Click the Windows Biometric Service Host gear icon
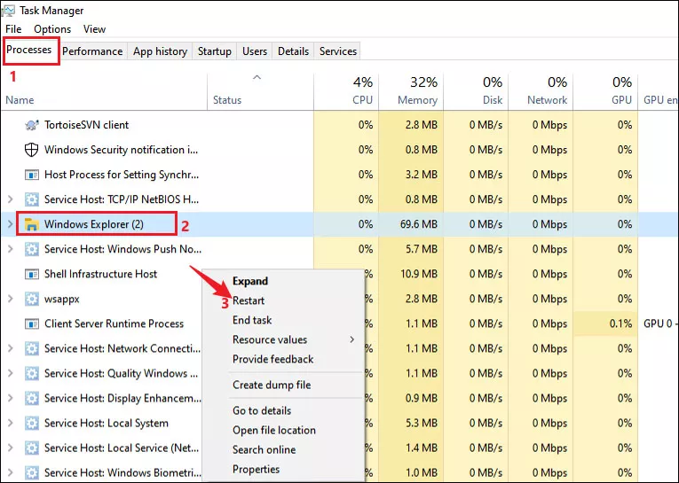 32,472
